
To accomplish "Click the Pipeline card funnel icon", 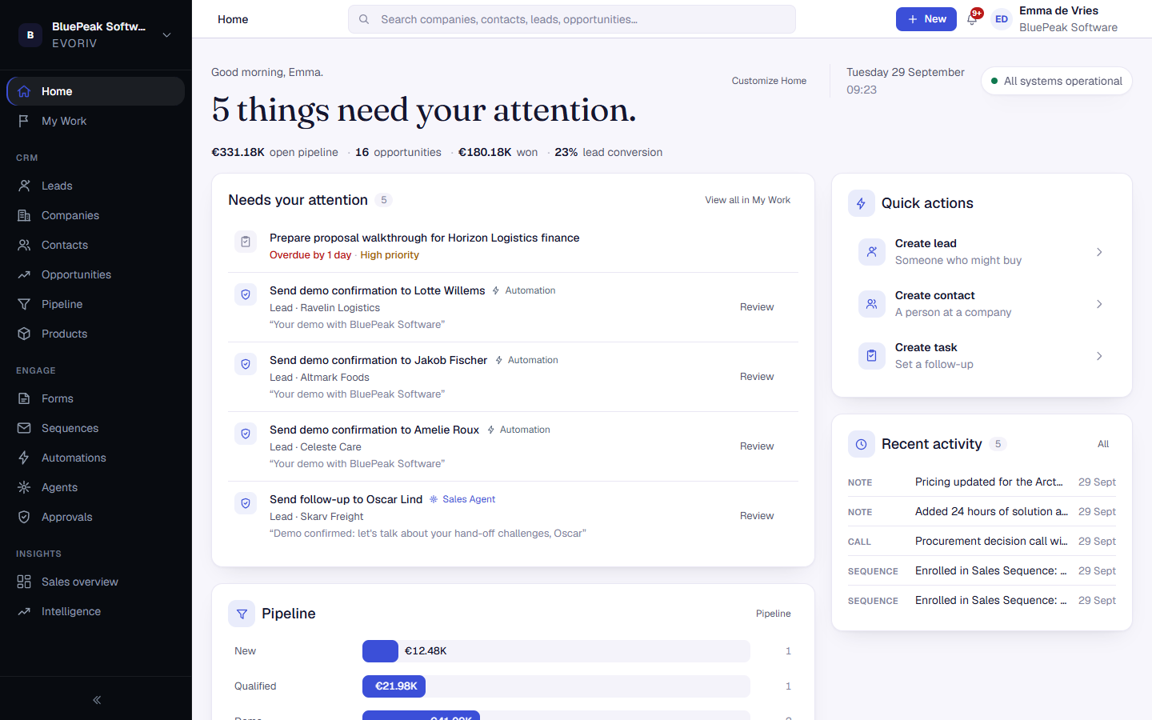I will coord(242,614).
